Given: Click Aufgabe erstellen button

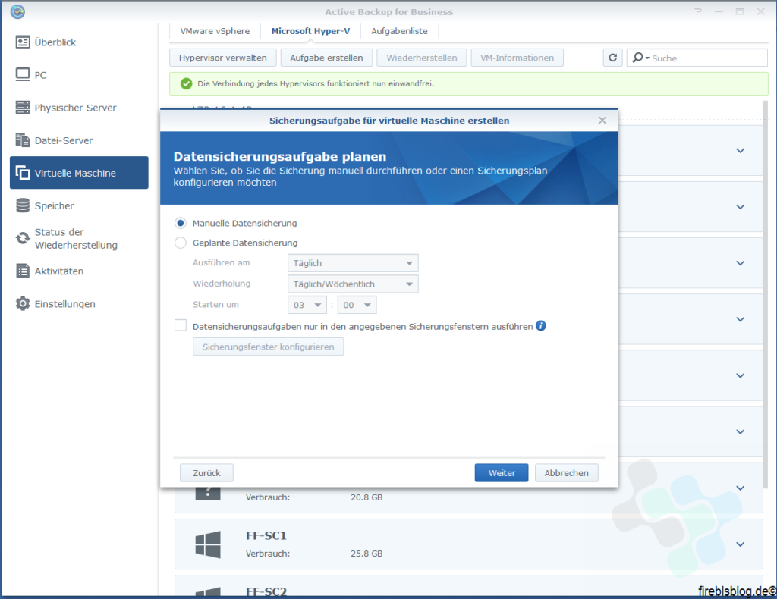Looking at the screenshot, I should pos(326,58).
